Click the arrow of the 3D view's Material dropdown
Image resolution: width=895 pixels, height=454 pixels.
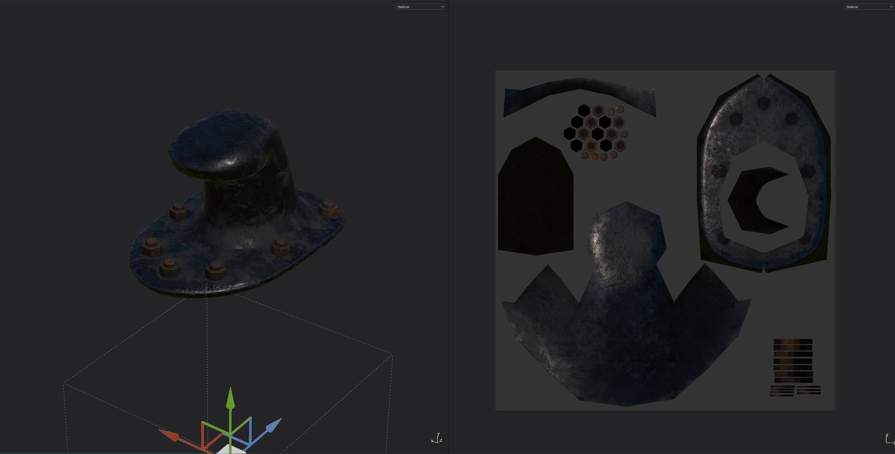click(442, 7)
